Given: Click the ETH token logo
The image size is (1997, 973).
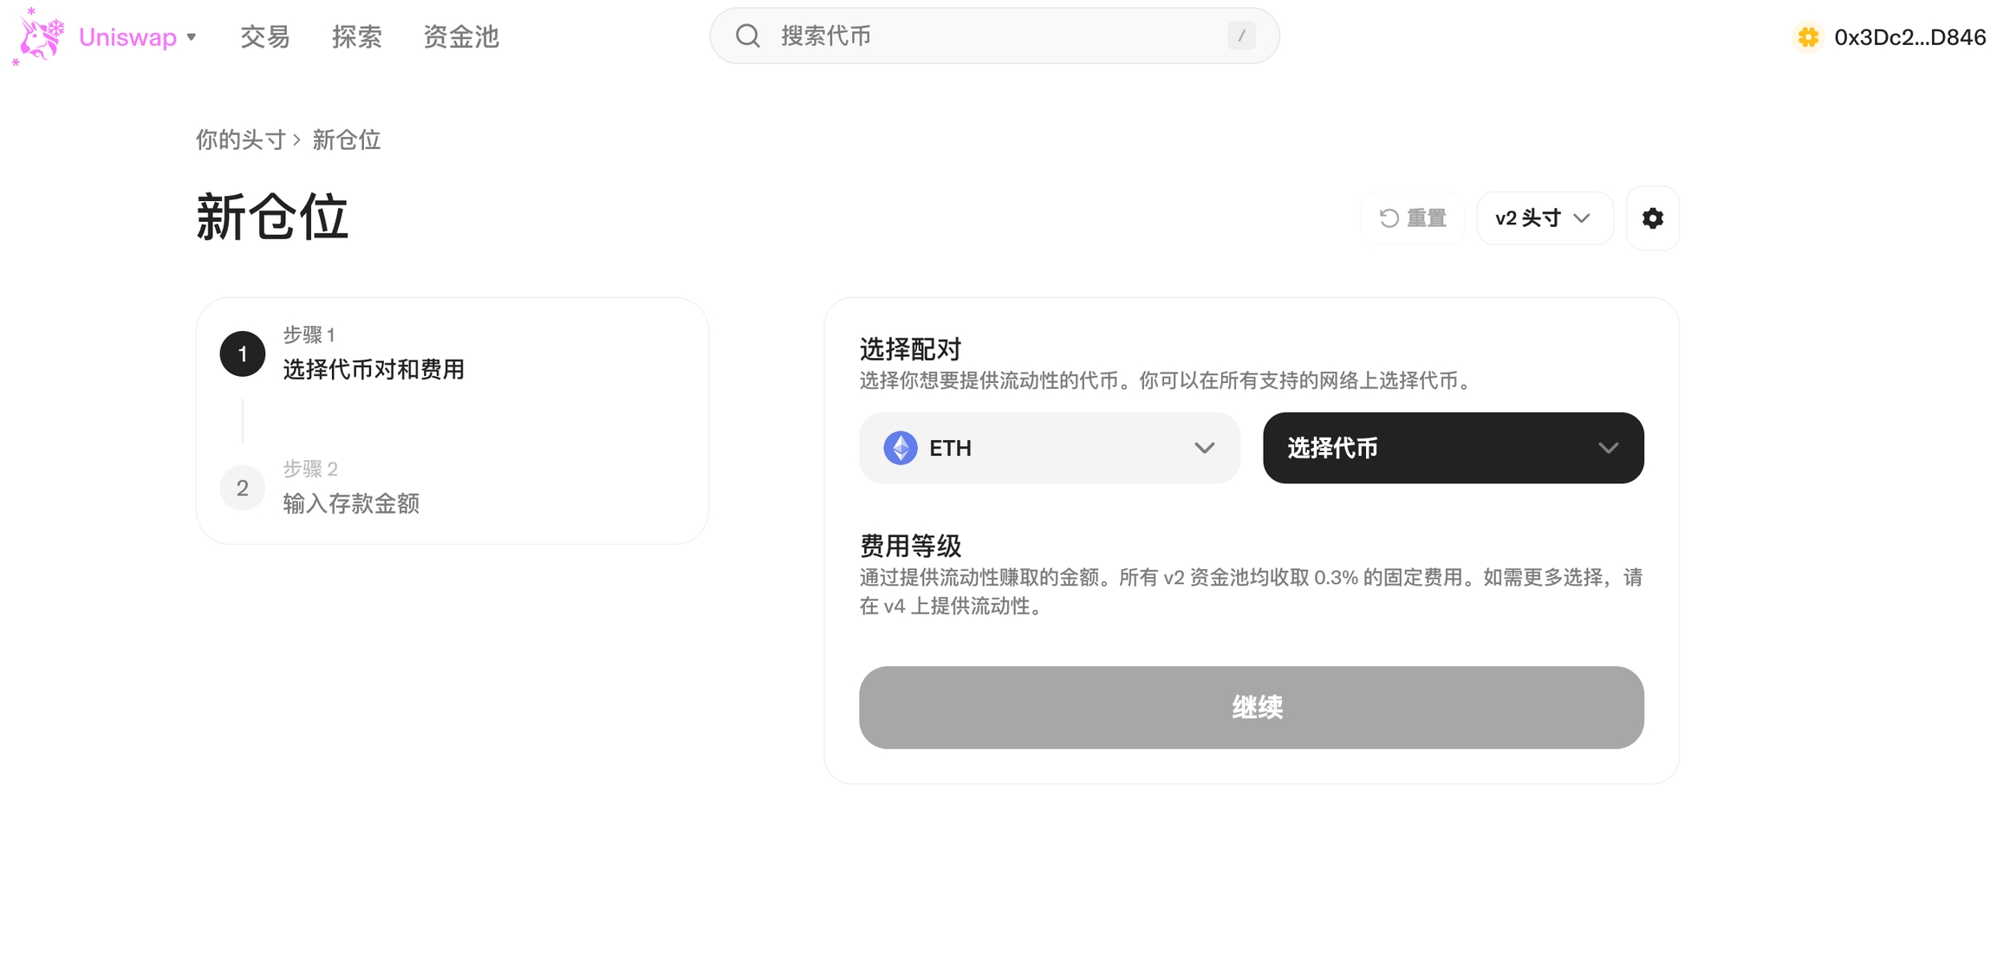Looking at the screenshot, I should (x=901, y=448).
